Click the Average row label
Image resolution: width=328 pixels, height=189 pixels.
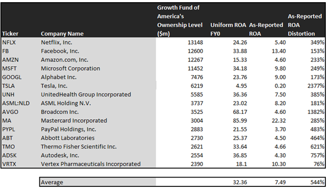[x=52, y=182]
